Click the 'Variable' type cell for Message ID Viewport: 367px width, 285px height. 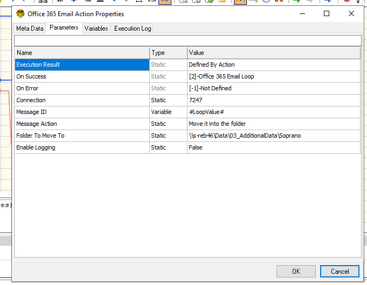point(168,112)
